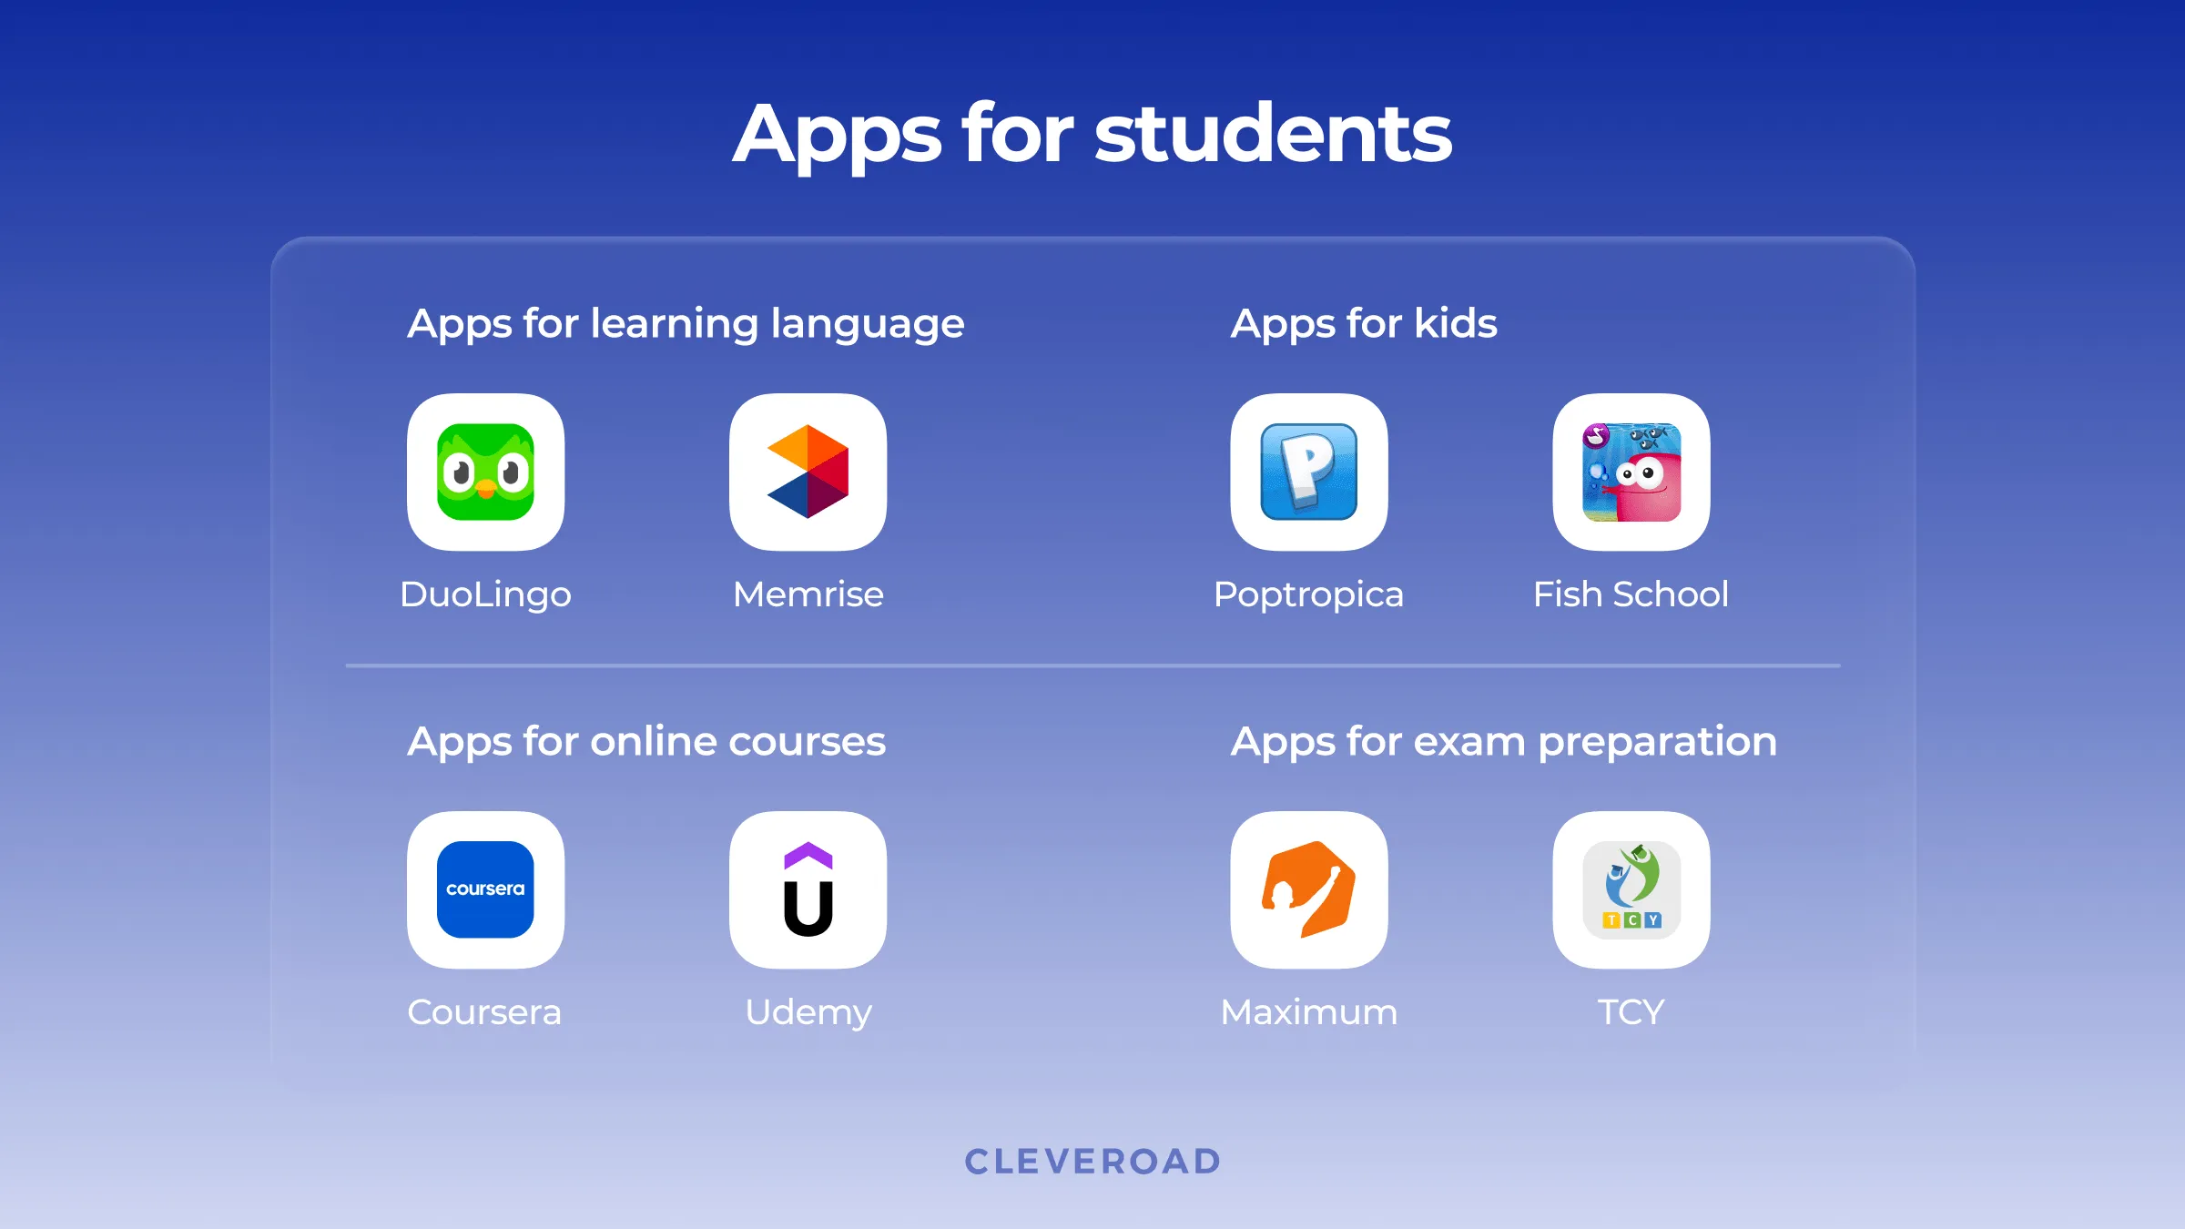Open Udemy online courses app
Viewport: 2185px width, 1229px height.
point(808,889)
